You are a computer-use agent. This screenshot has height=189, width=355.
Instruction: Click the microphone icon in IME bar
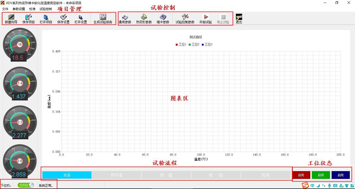click(x=330, y=185)
